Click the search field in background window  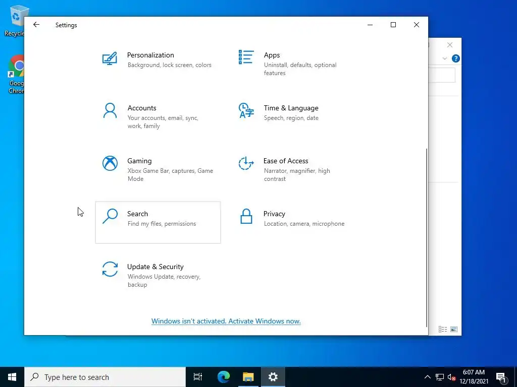pyautogui.click(x=442, y=76)
